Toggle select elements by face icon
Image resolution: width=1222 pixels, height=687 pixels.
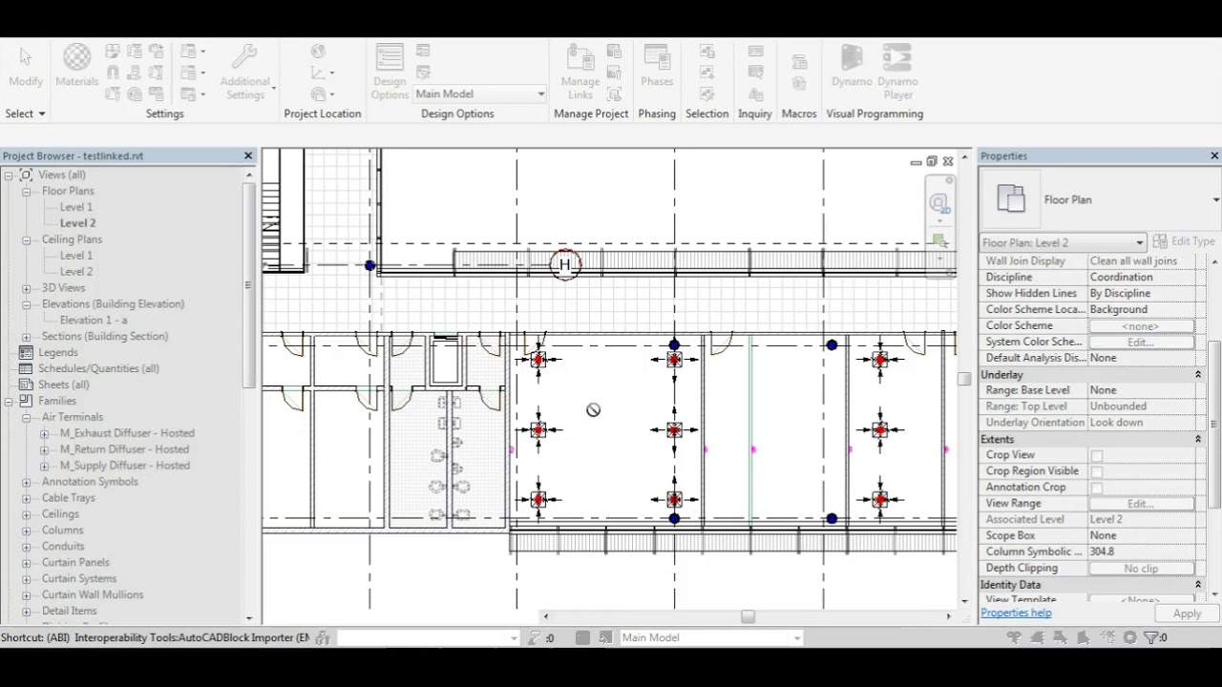point(1084,637)
